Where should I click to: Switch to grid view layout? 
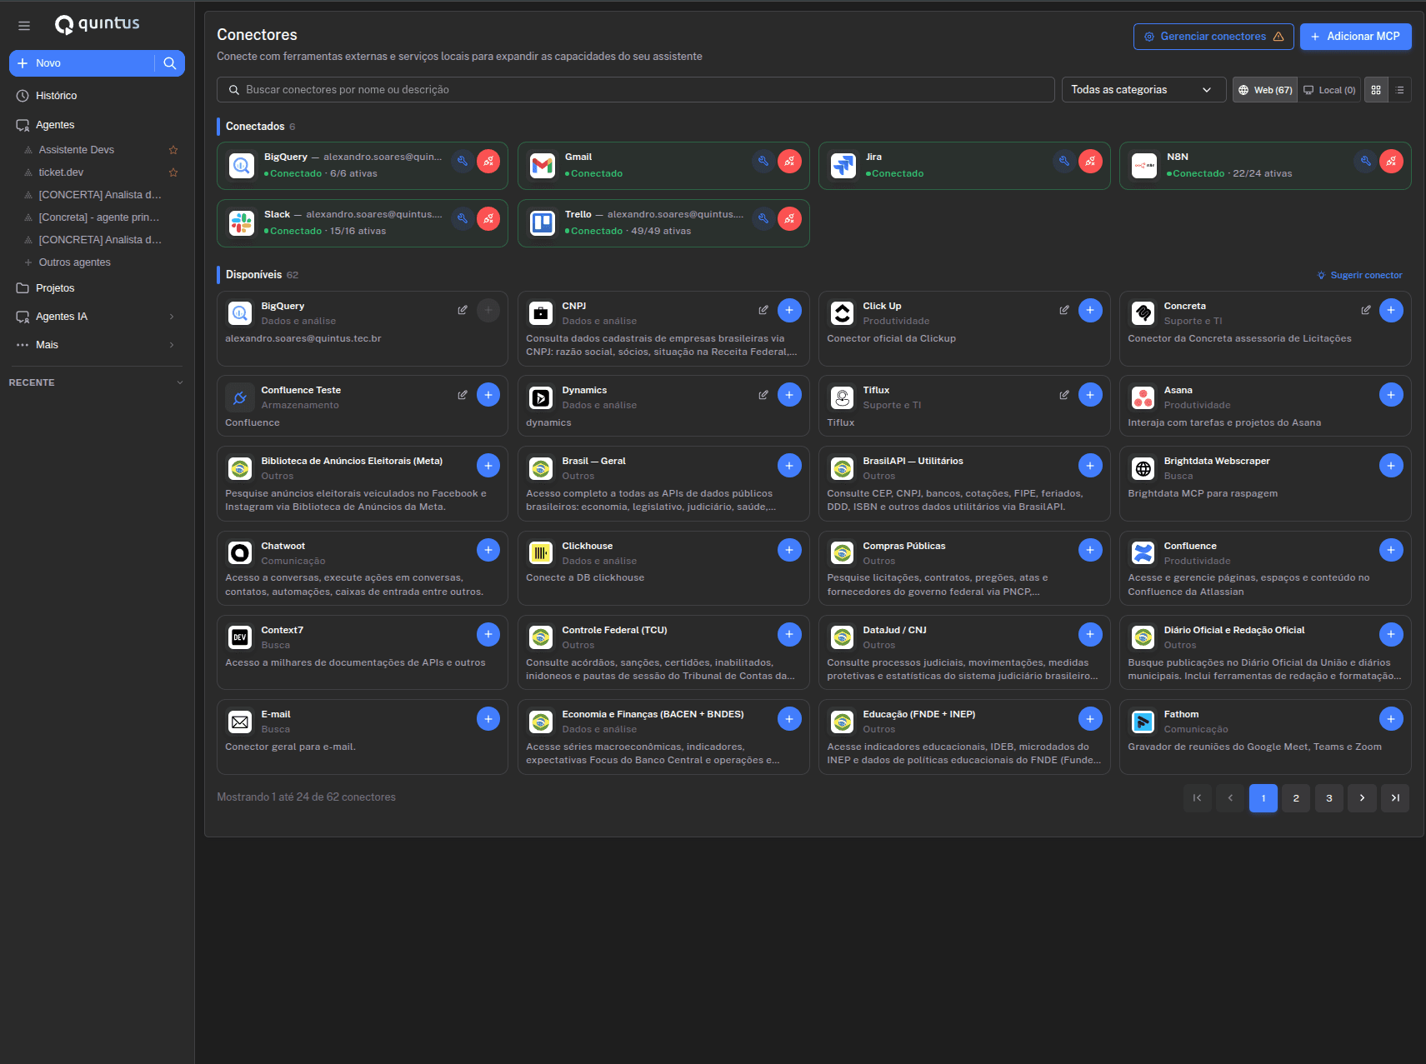tap(1376, 90)
